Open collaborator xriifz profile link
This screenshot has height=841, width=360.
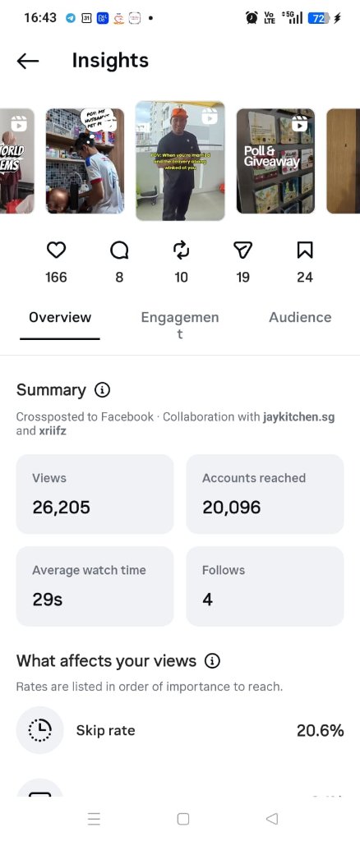(x=53, y=430)
